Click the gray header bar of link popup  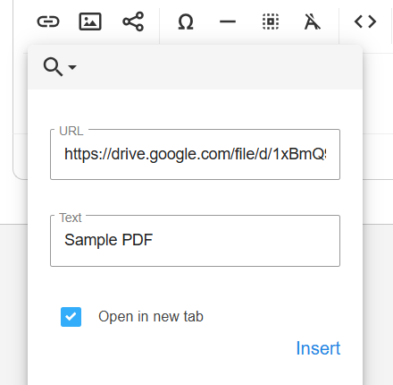pyautogui.click(x=195, y=67)
